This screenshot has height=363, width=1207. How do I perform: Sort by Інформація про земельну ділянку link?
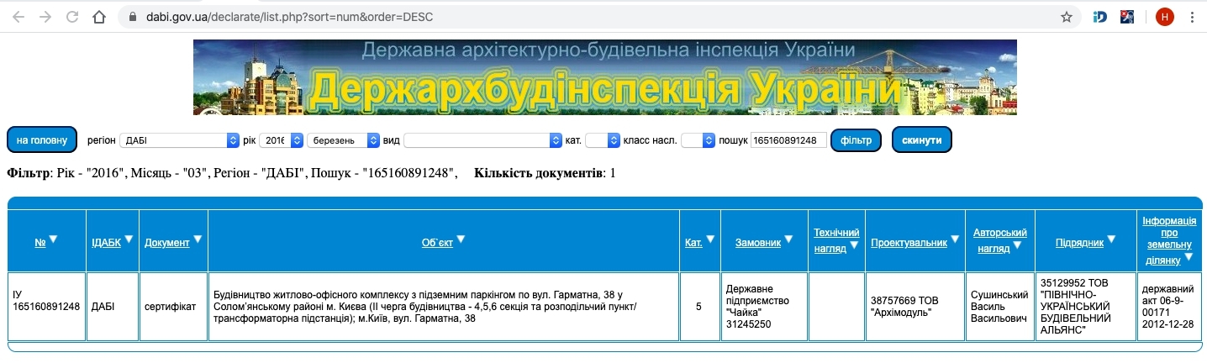click(1169, 239)
